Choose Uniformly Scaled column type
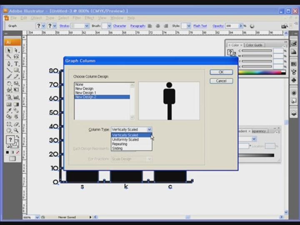Viewport: 300px width, 225px height. click(x=125, y=140)
